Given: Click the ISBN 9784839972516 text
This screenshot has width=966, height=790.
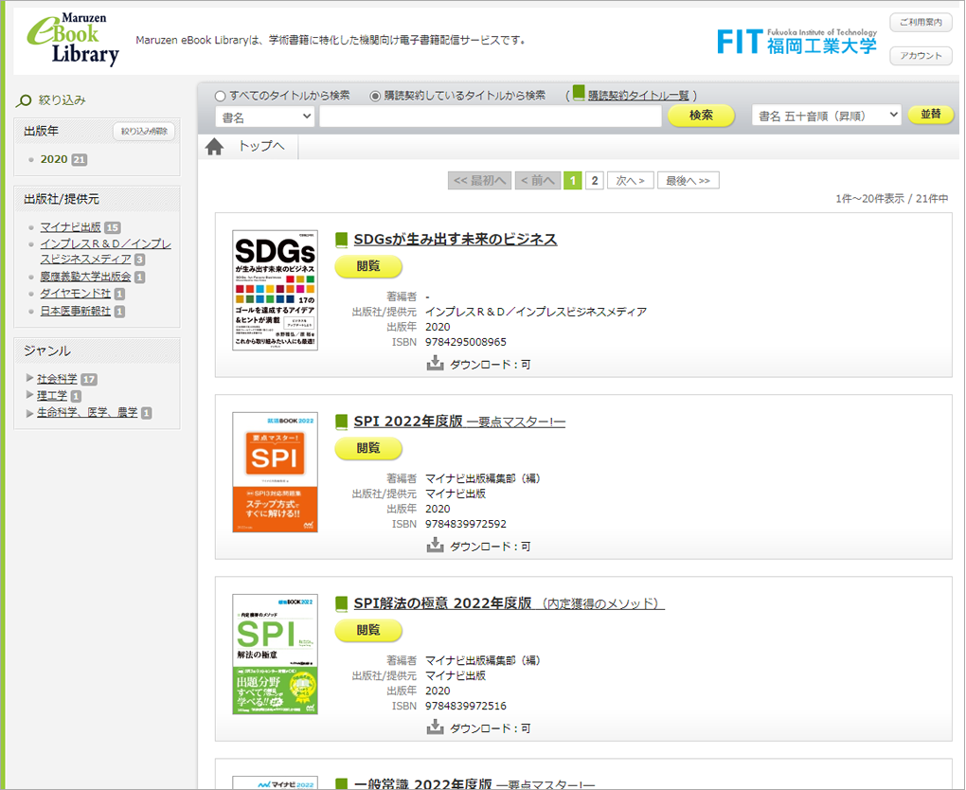Looking at the screenshot, I should point(466,706).
